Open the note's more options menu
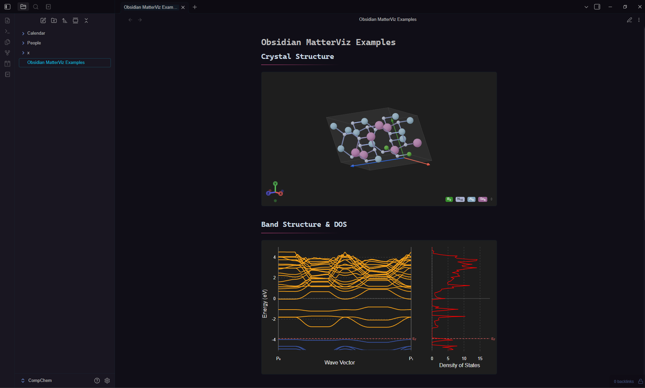 (639, 20)
